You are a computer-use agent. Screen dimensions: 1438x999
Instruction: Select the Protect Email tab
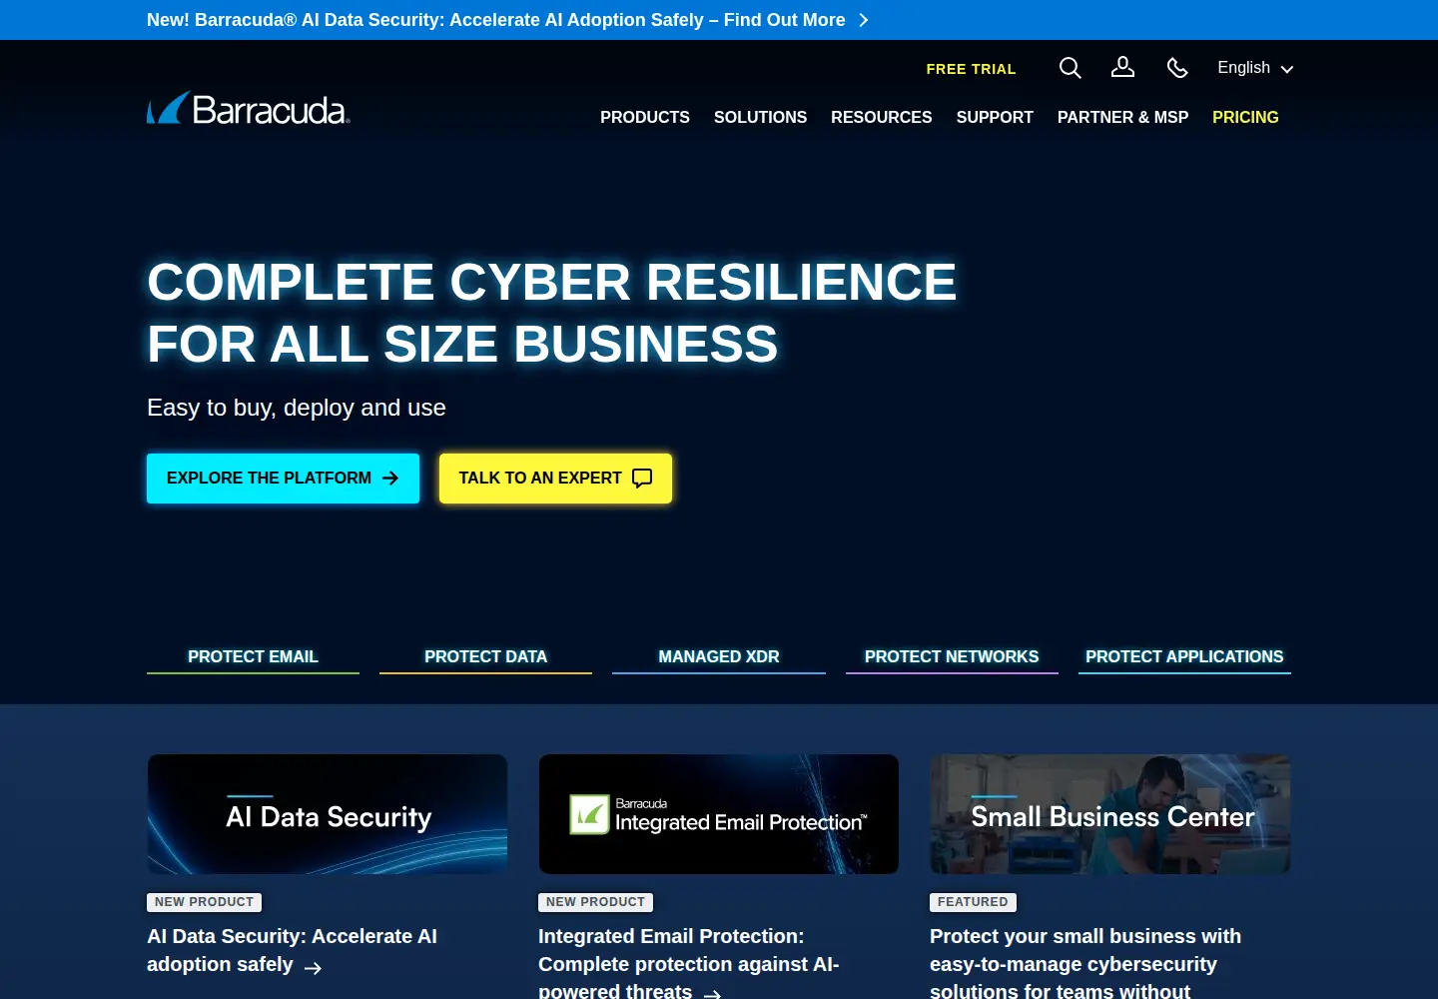pos(253,656)
